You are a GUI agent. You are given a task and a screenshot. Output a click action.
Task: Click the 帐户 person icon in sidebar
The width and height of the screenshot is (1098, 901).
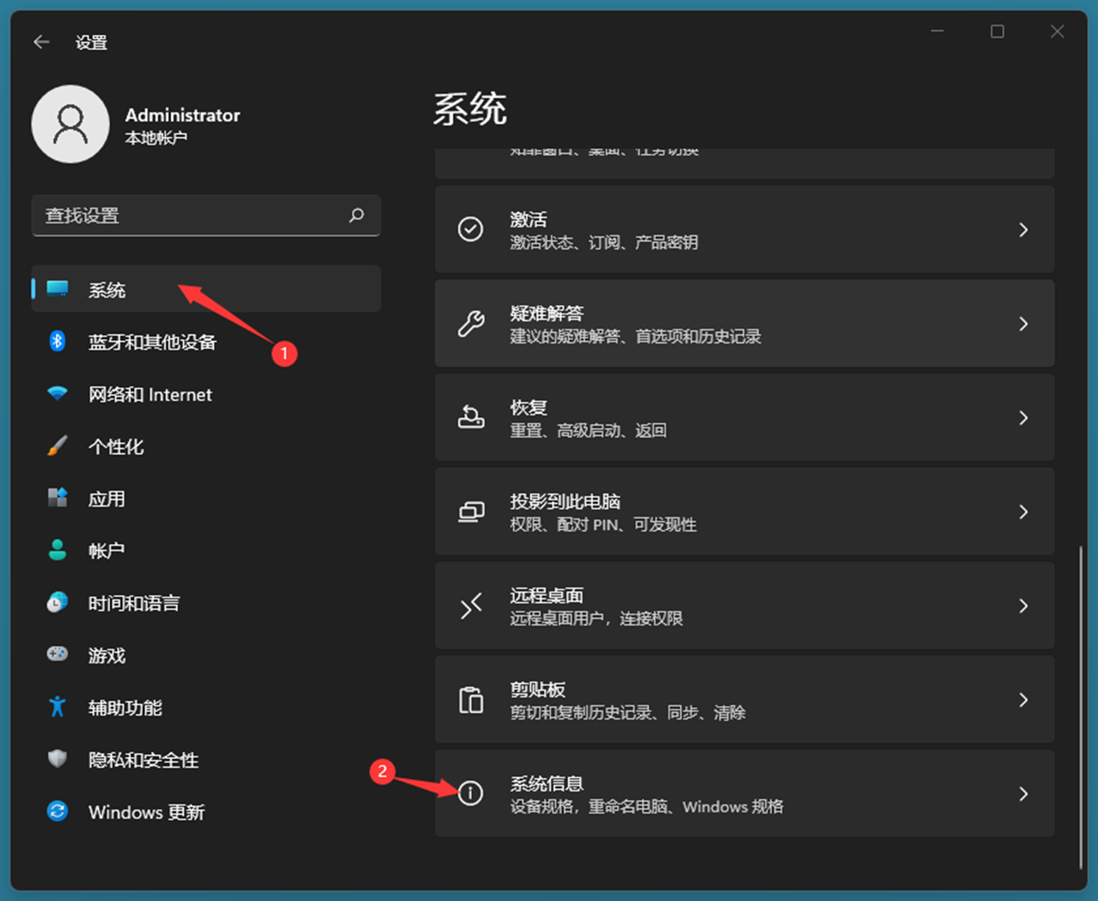click(x=58, y=550)
